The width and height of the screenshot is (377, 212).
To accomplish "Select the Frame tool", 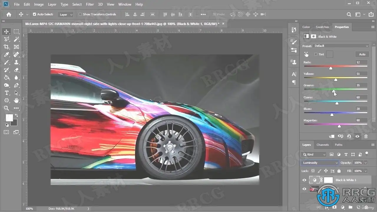I will [x=16, y=47].
